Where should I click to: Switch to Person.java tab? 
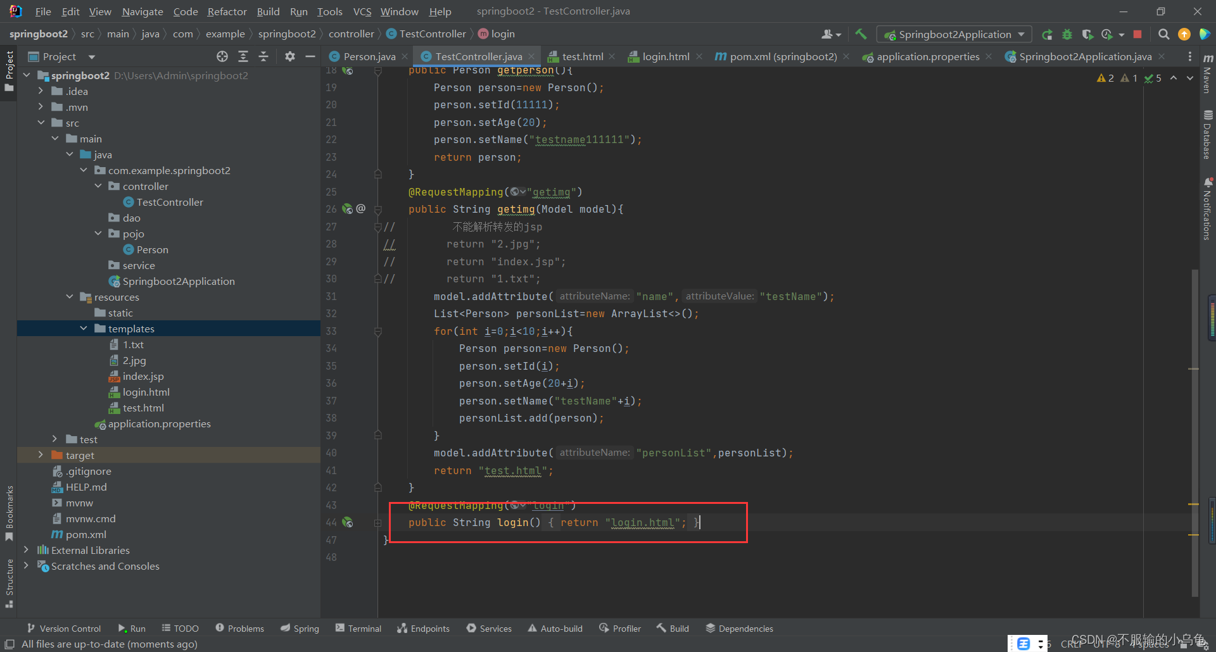(x=369, y=56)
